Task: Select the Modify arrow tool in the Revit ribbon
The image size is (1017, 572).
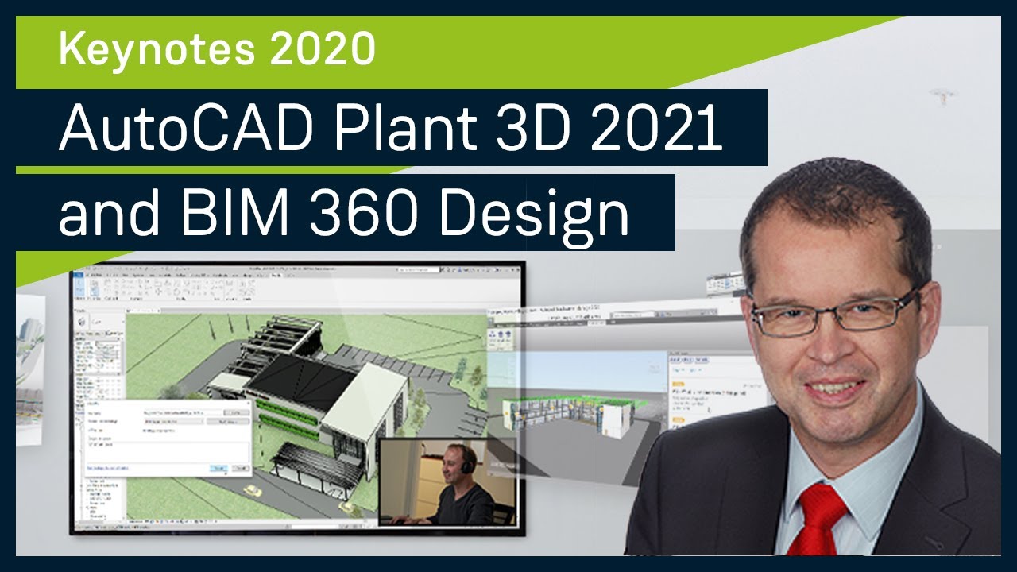Action: click(x=79, y=288)
